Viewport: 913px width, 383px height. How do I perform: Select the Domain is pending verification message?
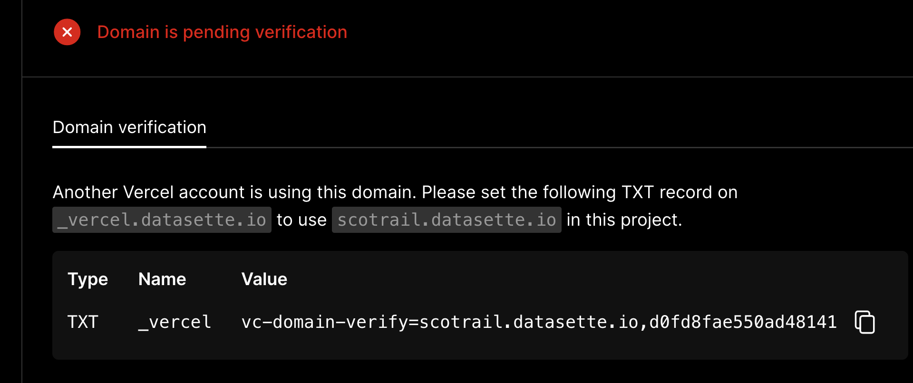pos(223,32)
